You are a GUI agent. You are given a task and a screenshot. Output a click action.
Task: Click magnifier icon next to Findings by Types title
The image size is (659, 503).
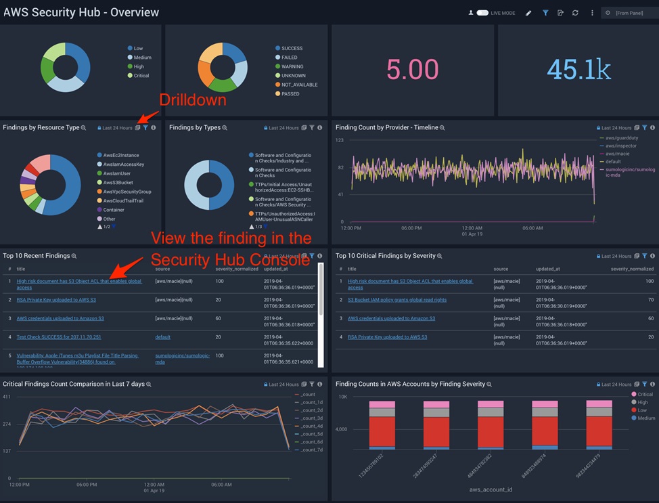(225, 128)
